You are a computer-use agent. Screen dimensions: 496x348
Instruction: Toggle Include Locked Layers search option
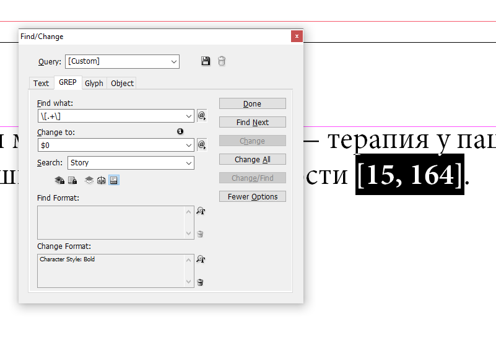[59, 180]
